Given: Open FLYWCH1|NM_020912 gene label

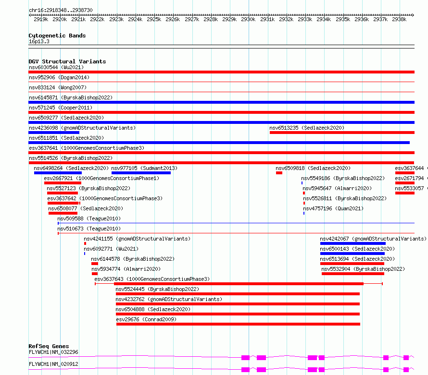Looking at the screenshot, I should tap(53, 364).
